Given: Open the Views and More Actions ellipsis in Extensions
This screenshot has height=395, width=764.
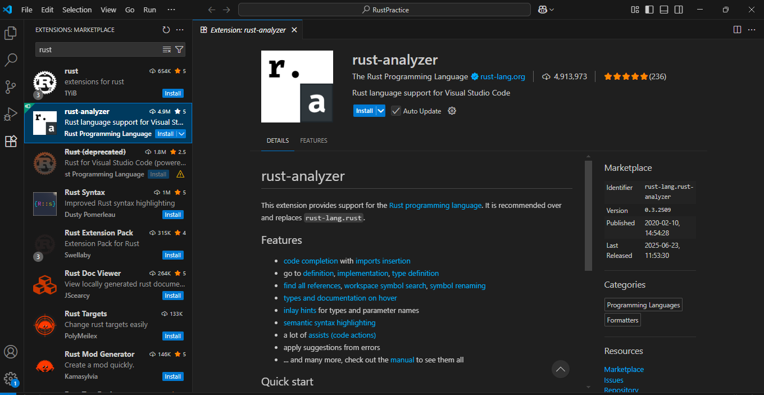Looking at the screenshot, I should coord(180,30).
